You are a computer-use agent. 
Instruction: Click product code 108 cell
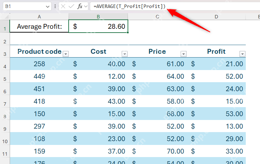39,139
